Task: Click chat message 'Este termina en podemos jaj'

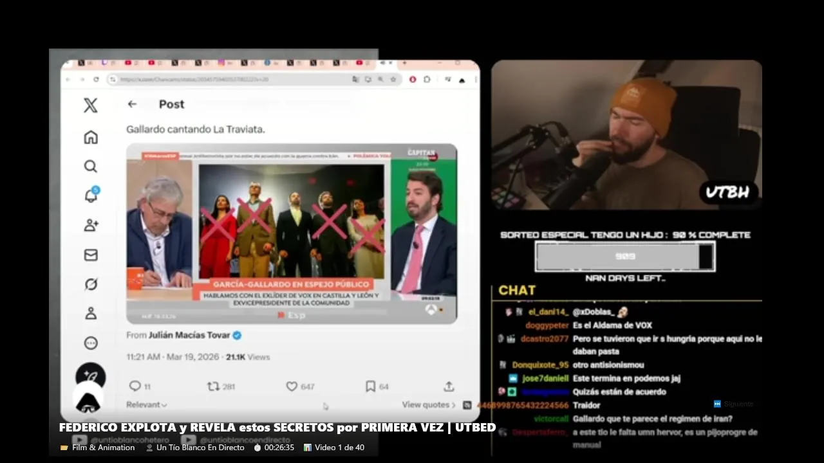Action: pos(626,379)
